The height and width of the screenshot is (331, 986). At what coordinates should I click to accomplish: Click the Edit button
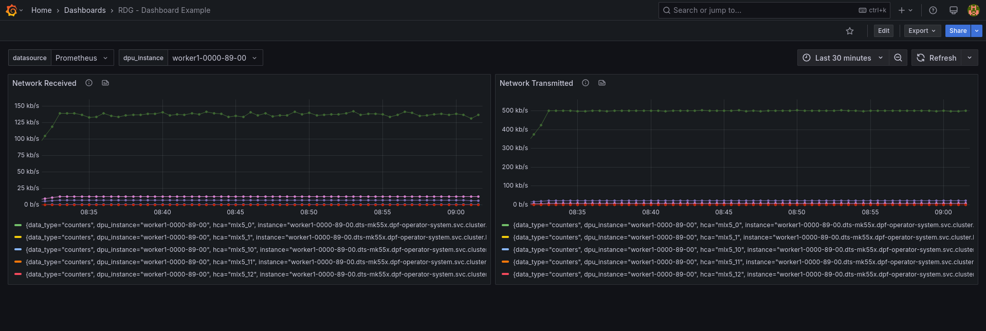tap(884, 31)
